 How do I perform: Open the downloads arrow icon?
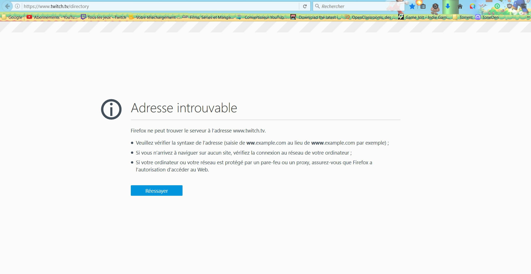447,6
